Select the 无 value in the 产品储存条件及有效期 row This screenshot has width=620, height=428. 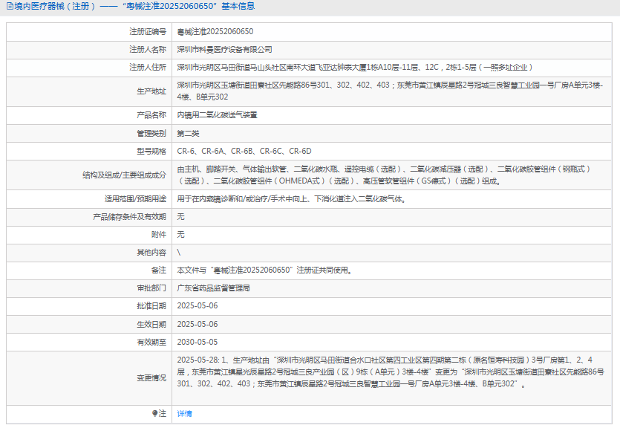(180, 217)
